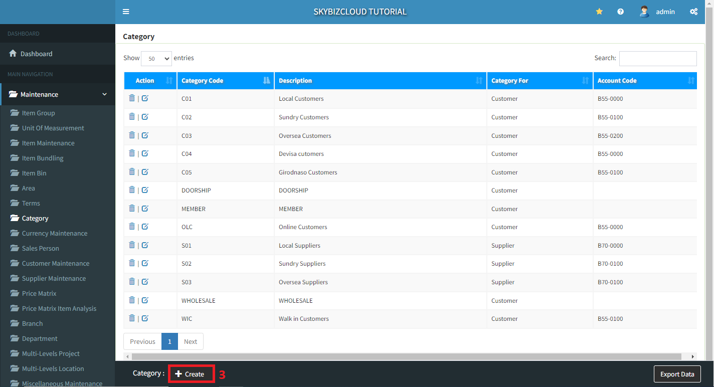714x387 pixels.
Task: Open Customer Maintenance in sidebar
Action: (56, 263)
